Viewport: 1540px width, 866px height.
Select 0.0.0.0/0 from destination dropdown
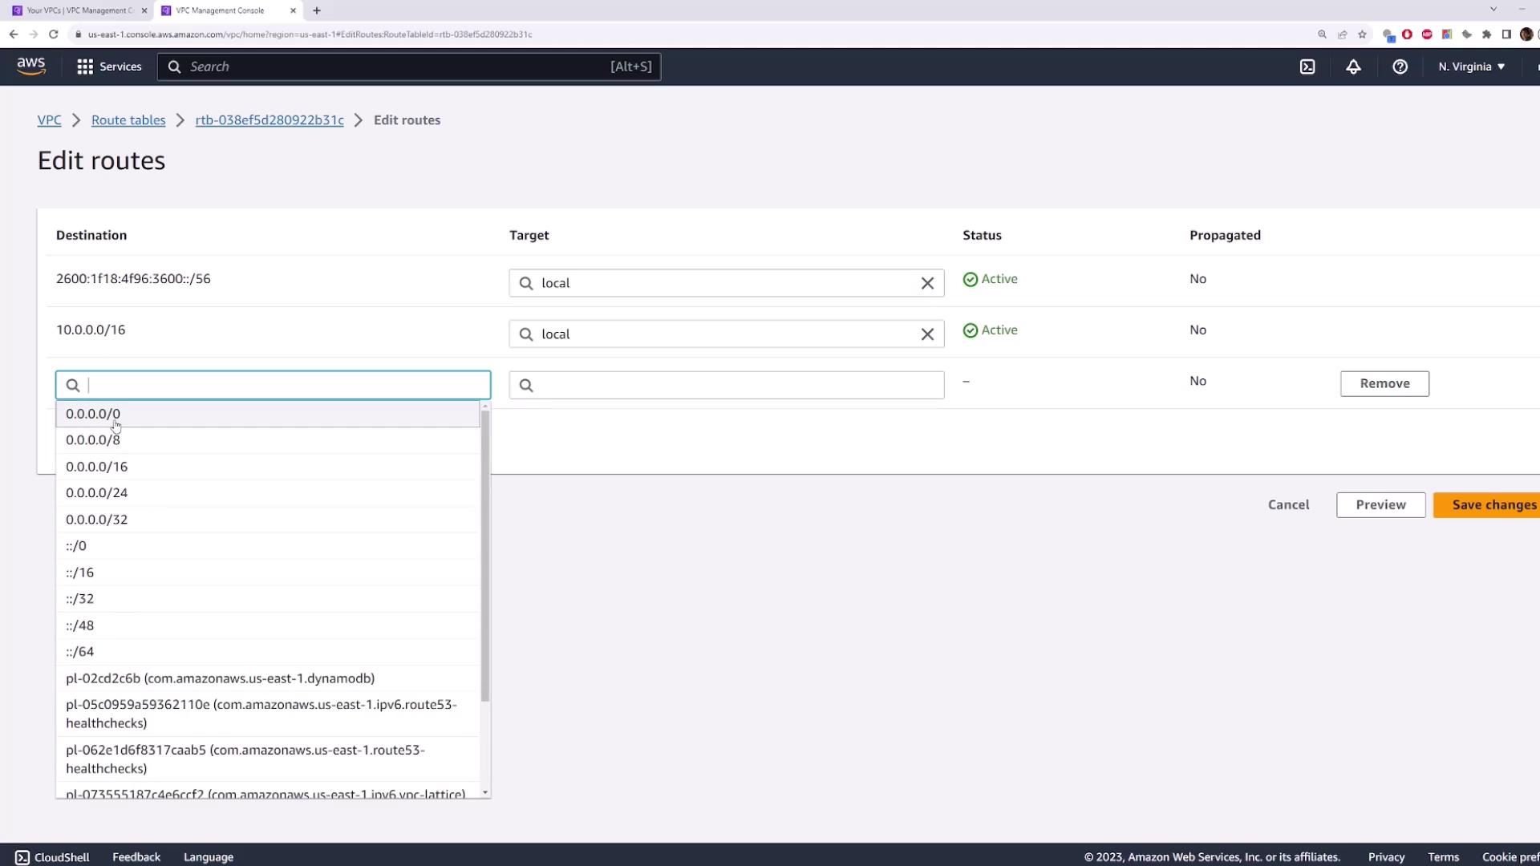click(93, 414)
